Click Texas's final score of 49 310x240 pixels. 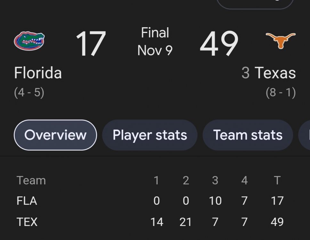pyautogui.click(x=219, y=44)
